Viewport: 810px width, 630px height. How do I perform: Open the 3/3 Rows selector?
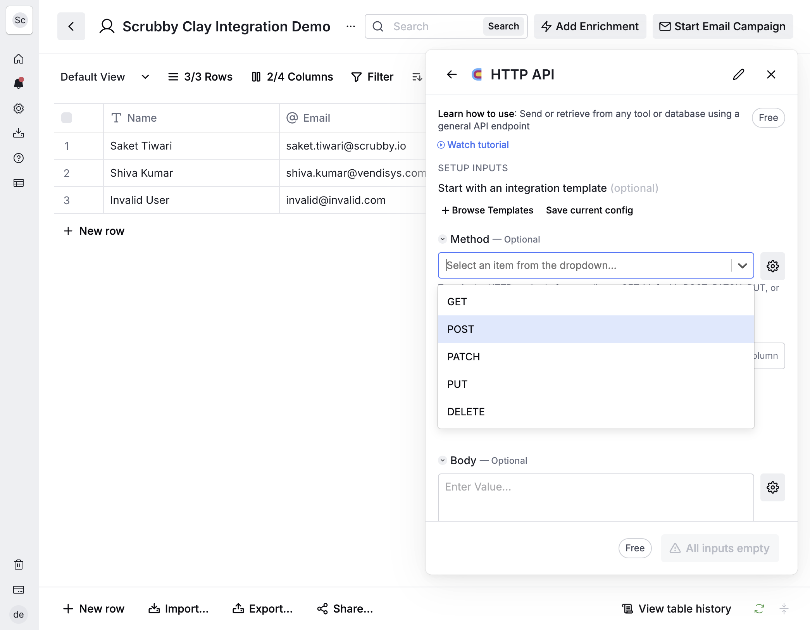click(x=200, y=77)
